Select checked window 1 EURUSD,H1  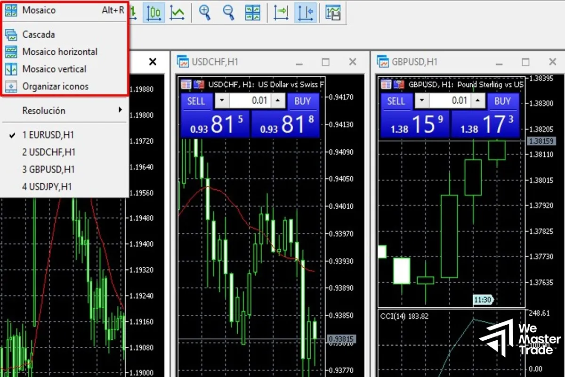(48, 135)
